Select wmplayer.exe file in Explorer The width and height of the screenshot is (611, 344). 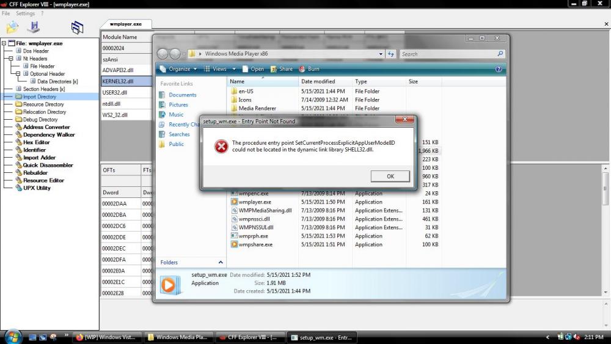pyautogui.click(x=255, y=202)
